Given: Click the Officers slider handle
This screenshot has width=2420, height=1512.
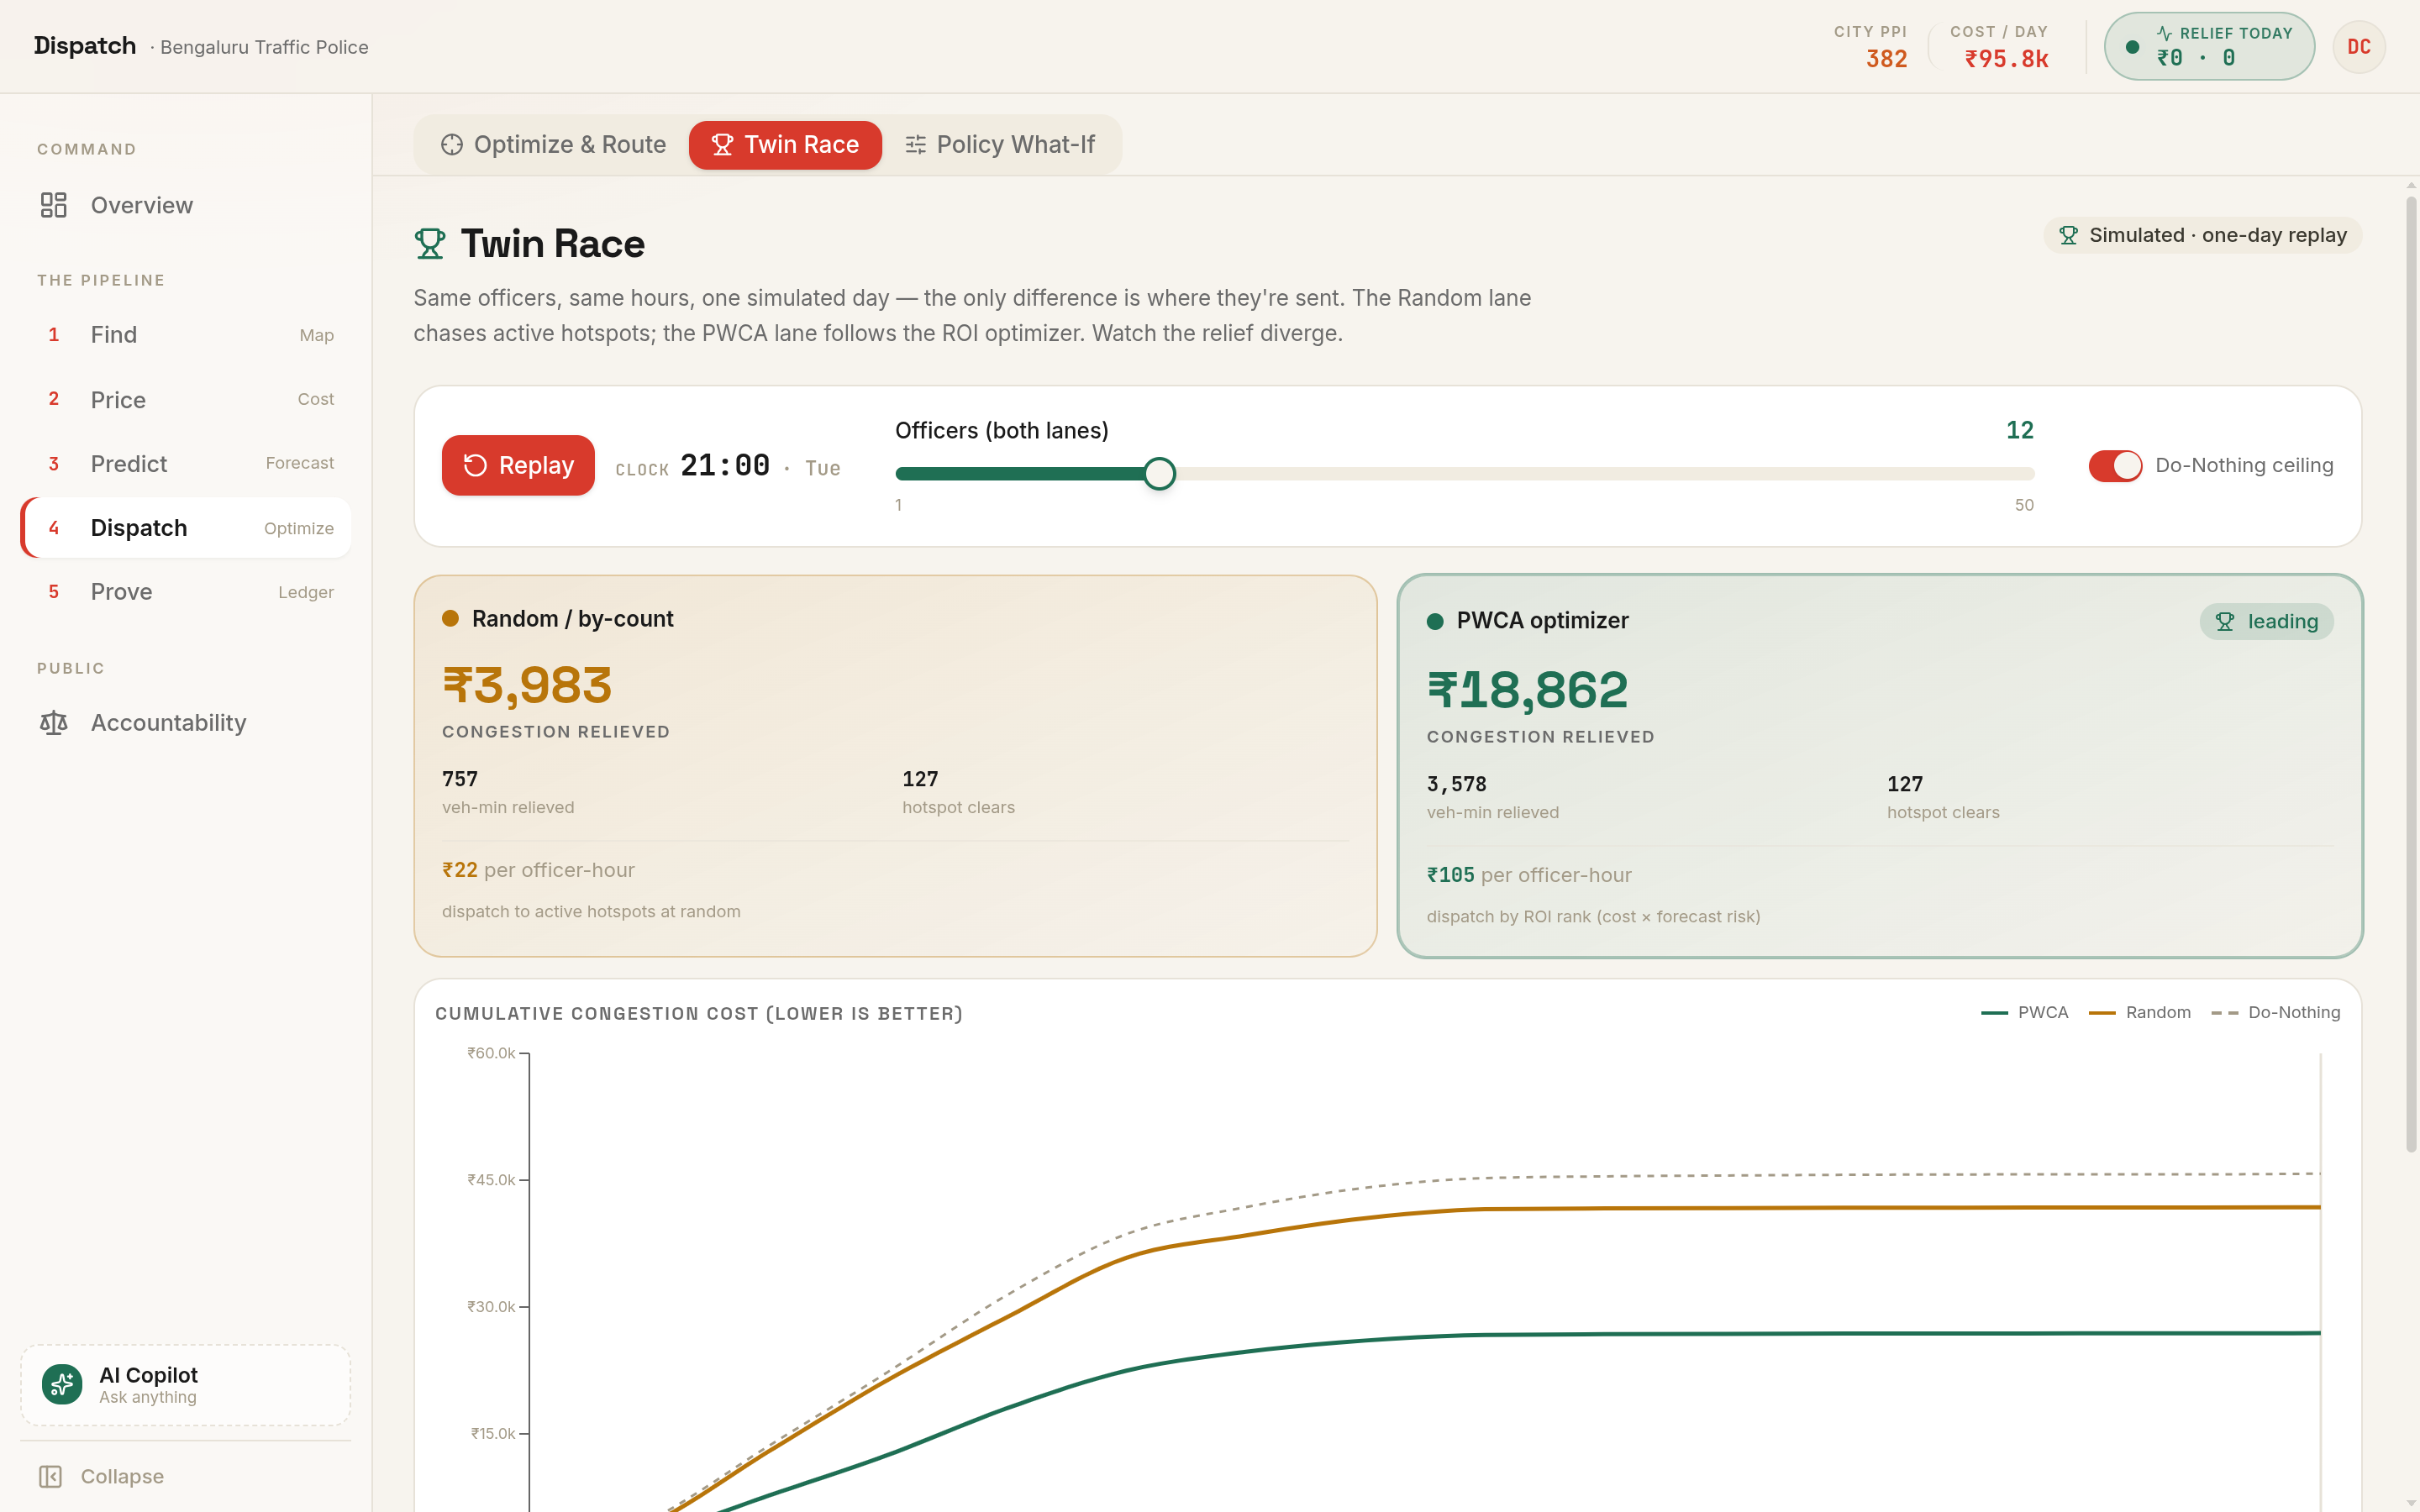Looking at the screenshot, I should click(x=1159, y=474).
